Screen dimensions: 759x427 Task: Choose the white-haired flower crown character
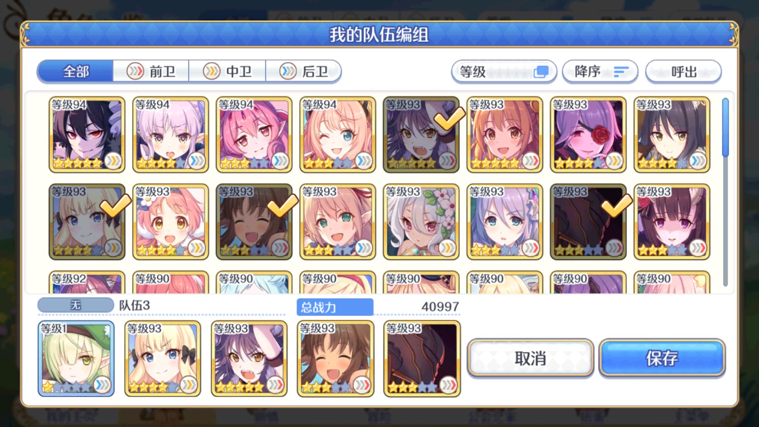(x=421, y=222)
